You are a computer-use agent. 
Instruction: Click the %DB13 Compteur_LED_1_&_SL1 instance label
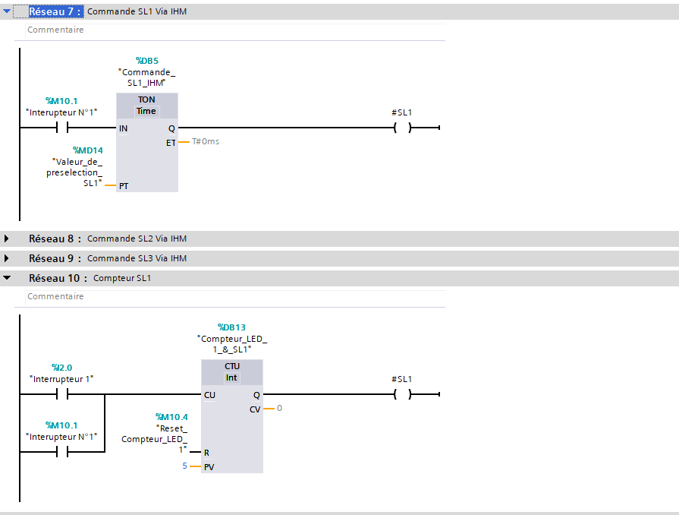(x=231, y=339)
